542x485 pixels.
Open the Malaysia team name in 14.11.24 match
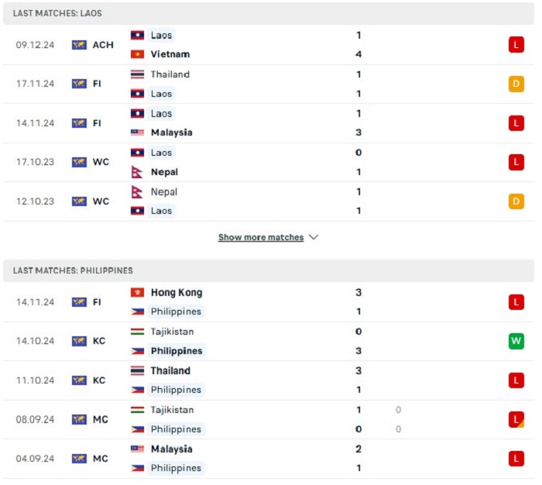171,132
